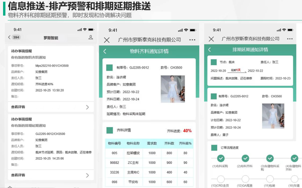Open the user profile icon in 罗斯智能 header
Screen dimensions: 302x188
point(90,37)
